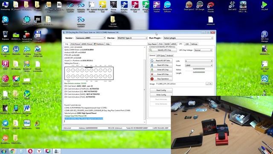Open the Xiaomi Mi black desktop shortcut
The height and width of the screenshot is (154, 273).
pyautogui.click(x=38, y=21)
